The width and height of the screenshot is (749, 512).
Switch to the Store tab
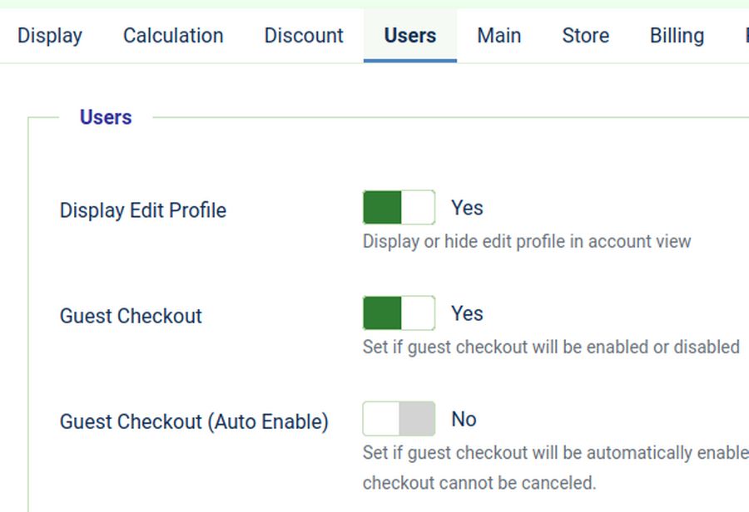585,36
